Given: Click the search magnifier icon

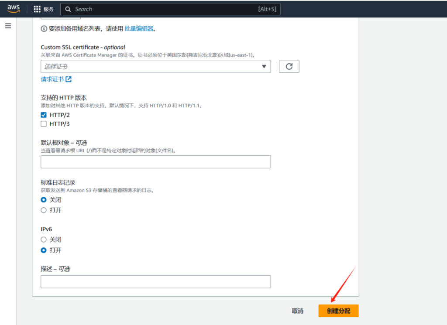Looking at the screenshot, I should 68,9.
